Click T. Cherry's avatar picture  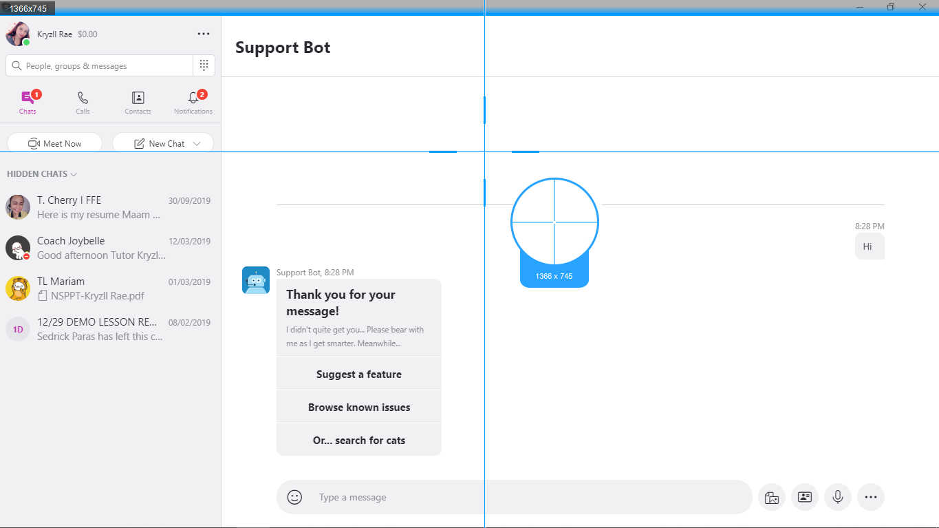18,207
